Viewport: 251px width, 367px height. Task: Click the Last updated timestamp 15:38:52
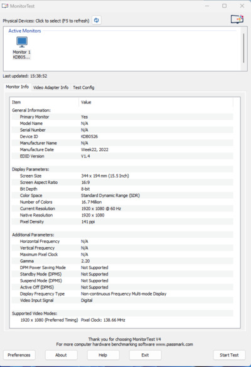pos(39,76)
